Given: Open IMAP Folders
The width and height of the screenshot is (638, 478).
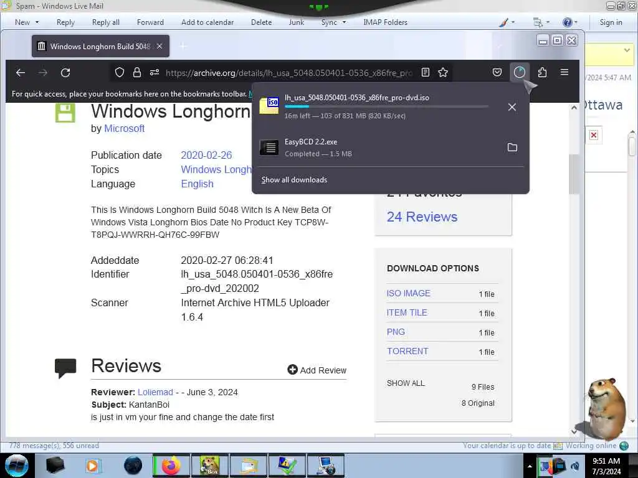Looking at the screenshot, I should 385,22.
